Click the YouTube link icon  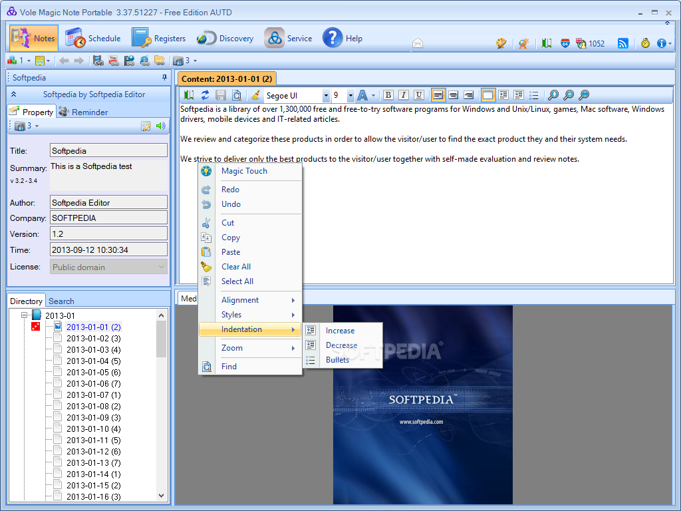(x=114, y=61)
